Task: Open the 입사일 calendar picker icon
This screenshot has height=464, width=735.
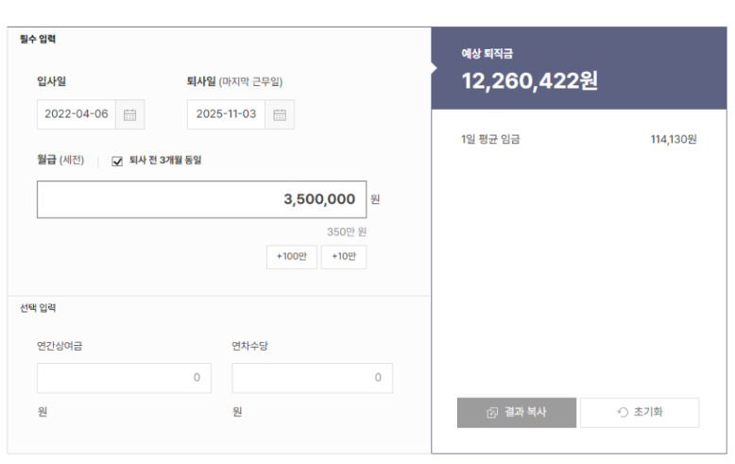Action: [x=130, y=114]
